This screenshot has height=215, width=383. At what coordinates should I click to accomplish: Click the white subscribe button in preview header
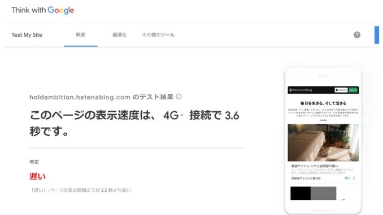click(341, 90)
